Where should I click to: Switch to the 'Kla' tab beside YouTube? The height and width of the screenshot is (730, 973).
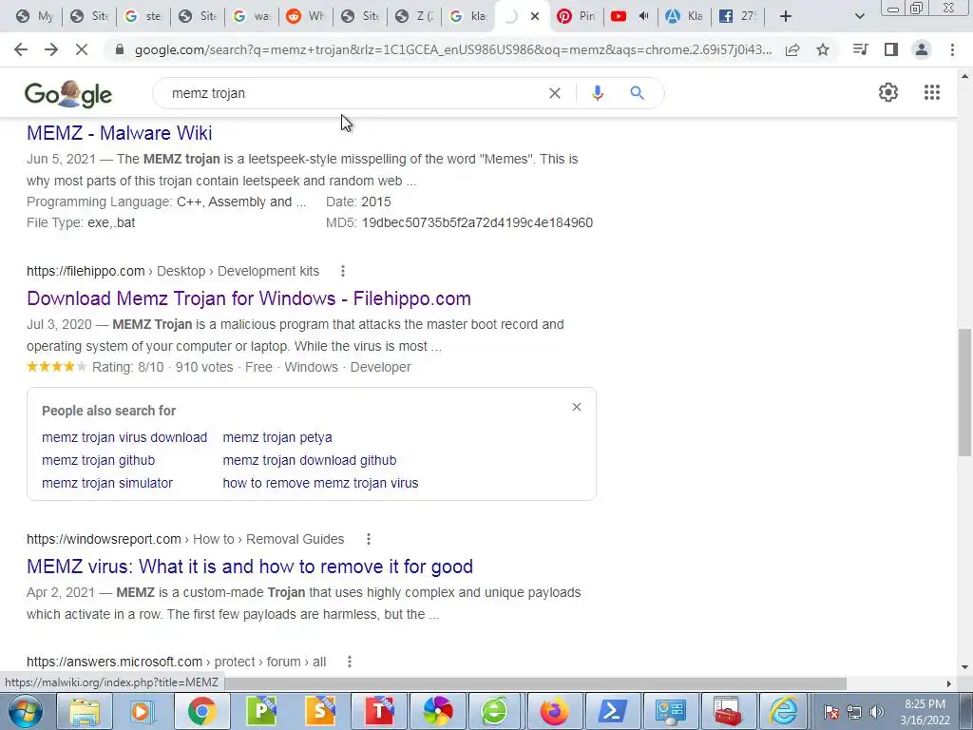point(684,16)
